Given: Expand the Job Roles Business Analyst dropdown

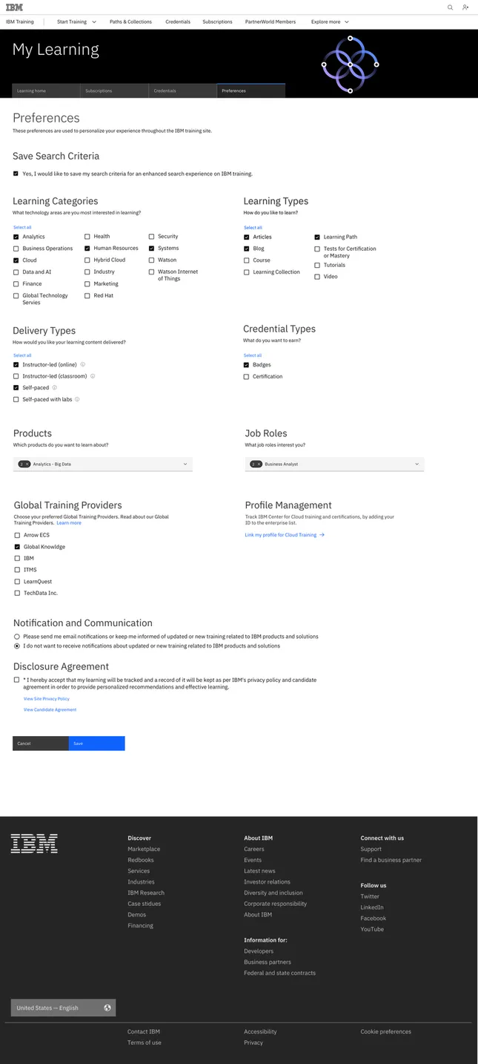Looking at the screenshot, I should (334, 464).
